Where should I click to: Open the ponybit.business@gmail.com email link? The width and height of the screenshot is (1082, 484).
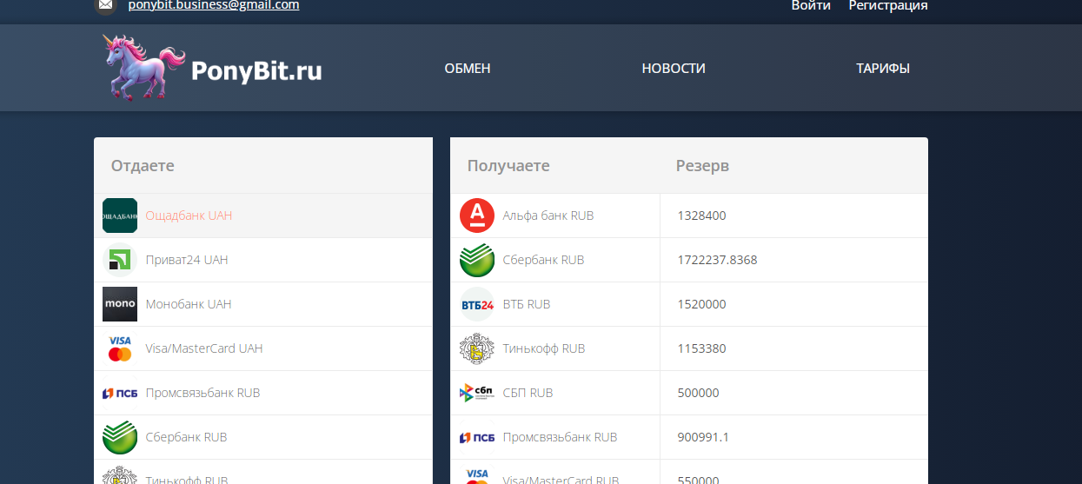[214, 5]
